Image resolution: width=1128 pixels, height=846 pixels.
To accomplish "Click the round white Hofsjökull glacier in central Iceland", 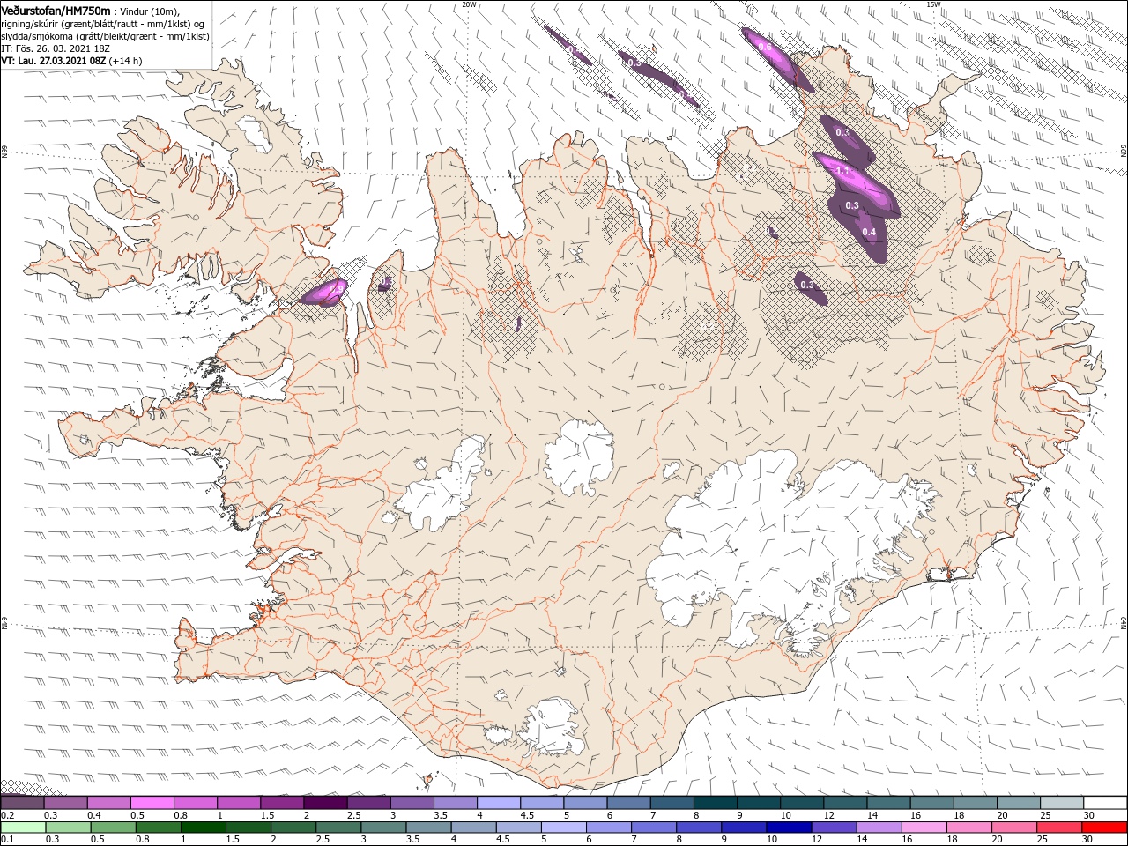I will point(579,457).
